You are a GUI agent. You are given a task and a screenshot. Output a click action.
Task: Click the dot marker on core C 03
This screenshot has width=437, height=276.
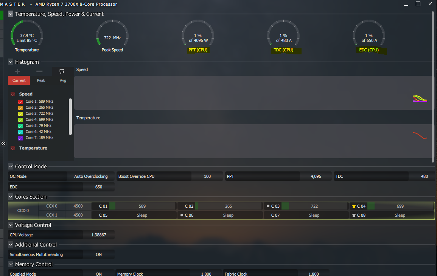pos(268,206)
